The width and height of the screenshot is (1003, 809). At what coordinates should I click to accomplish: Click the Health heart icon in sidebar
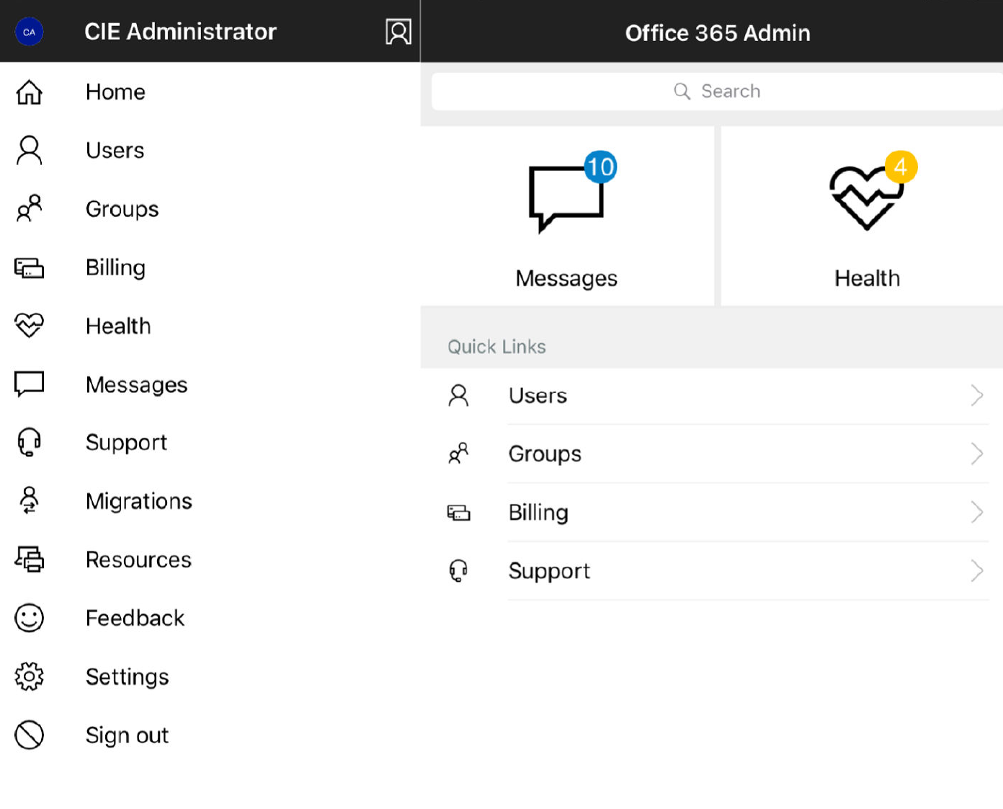tap(30, 325)
